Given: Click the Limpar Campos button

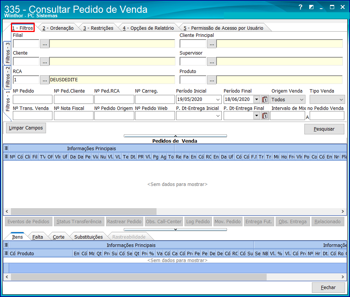Looking at the screenshot, I should [26, 128].
